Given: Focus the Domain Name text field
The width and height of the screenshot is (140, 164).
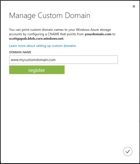Looking at the screenshot, I should click(x=63, y=60).
